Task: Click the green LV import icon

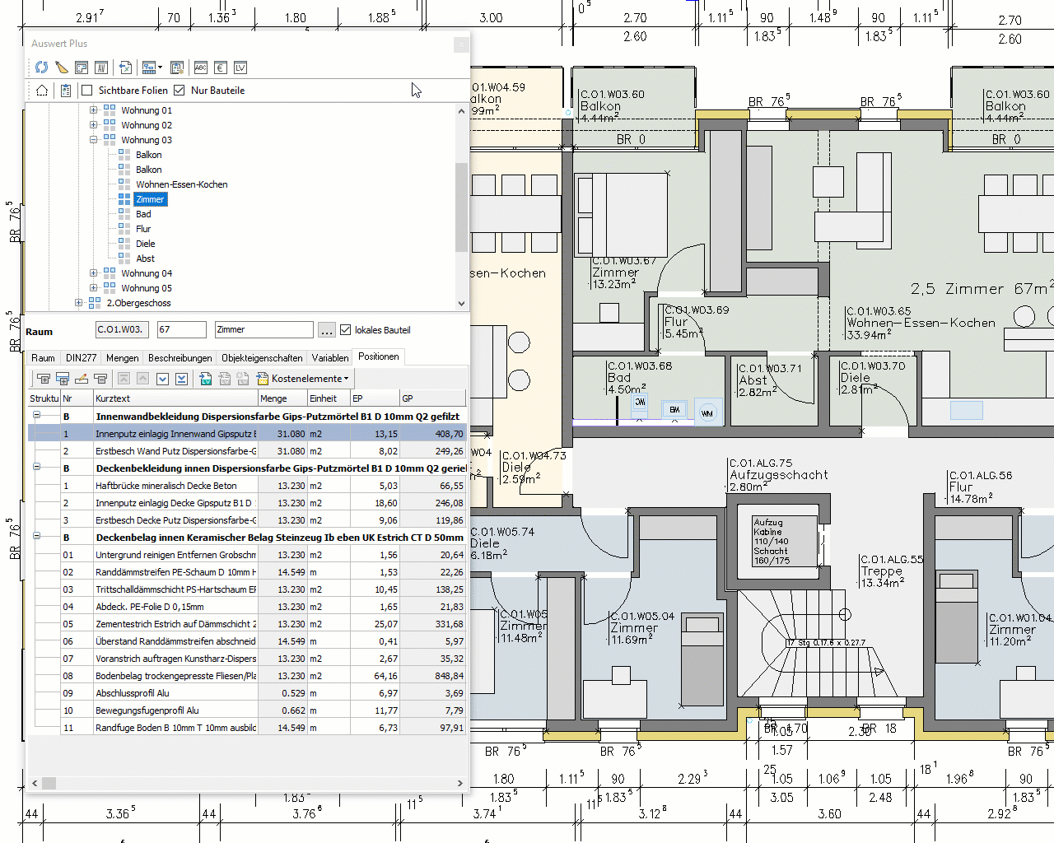Action: (205, 379)
